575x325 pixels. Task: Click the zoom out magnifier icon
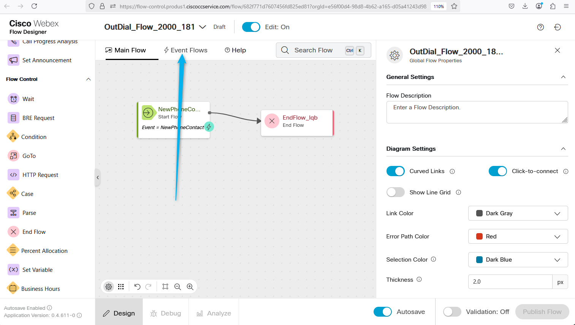[177, 287]
